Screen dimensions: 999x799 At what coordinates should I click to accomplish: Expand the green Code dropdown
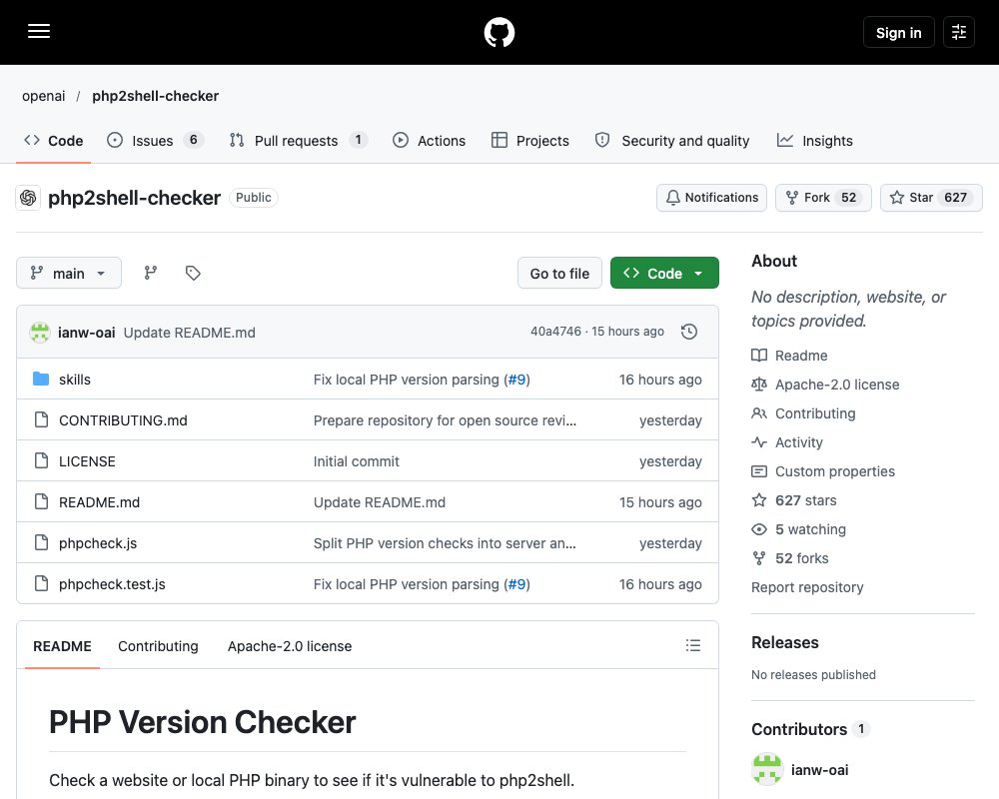pos(664,273)
